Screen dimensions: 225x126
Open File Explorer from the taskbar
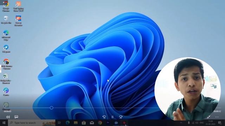coord(76,123)
